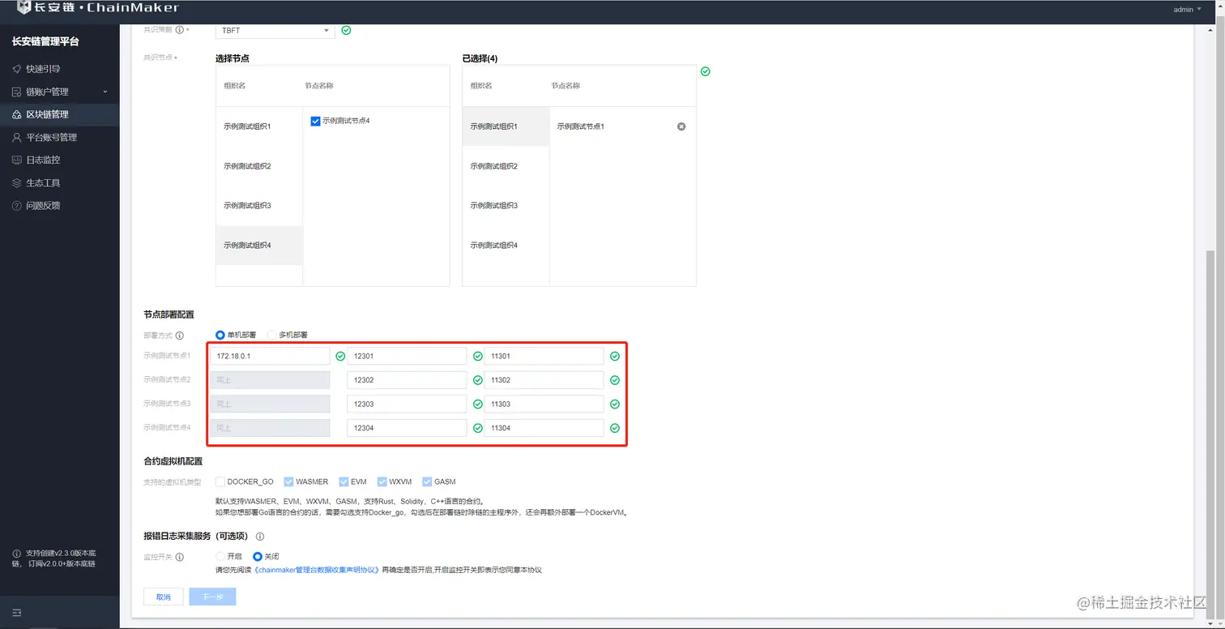Click green check icon beside TBFT dropdown
Screen dimensions: 1225x629
(x=347, y=30)
